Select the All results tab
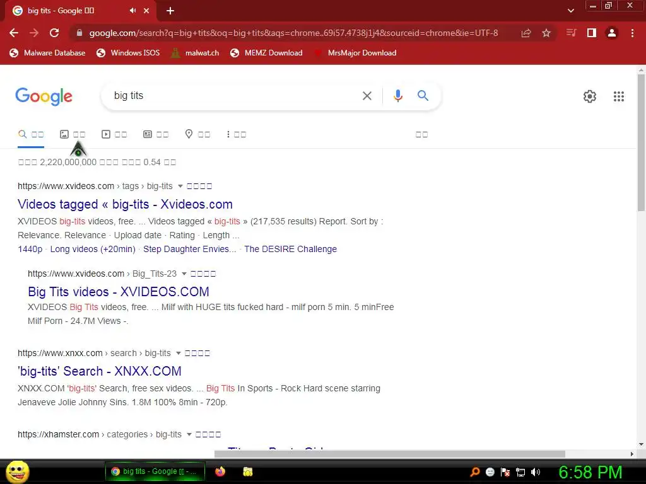Screen dimensions: 646x484 [31, 135]
